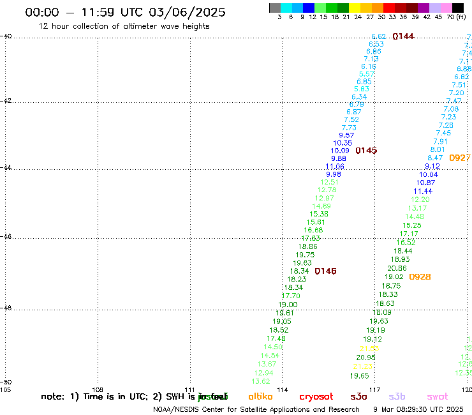Click the black swatch at the legend end
The image size is (472, 415).
[457, 8]
